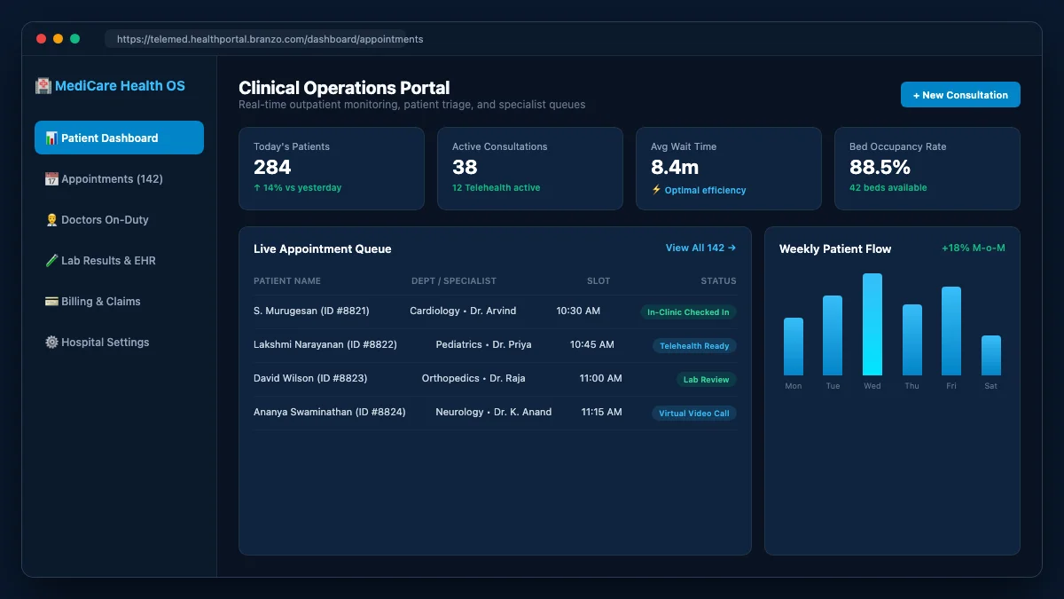This screenshot has width=1064, height=599.
Task: Click the calendar icon beside Appointments (142)
Action: coord(51,179)
